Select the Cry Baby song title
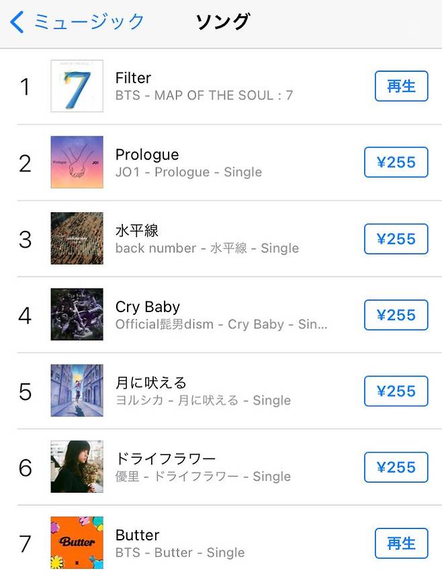Screen dimensions: 442x580 148,307
